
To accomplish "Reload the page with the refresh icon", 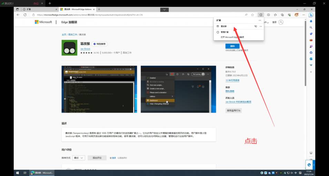I will pos(25,15).
